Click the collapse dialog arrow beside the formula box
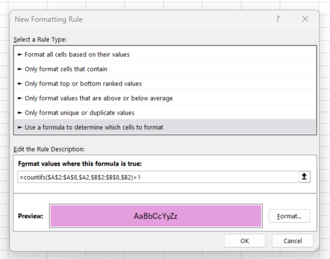The height and width of the screenshot is (259, 330). click(x=304, y=177)
